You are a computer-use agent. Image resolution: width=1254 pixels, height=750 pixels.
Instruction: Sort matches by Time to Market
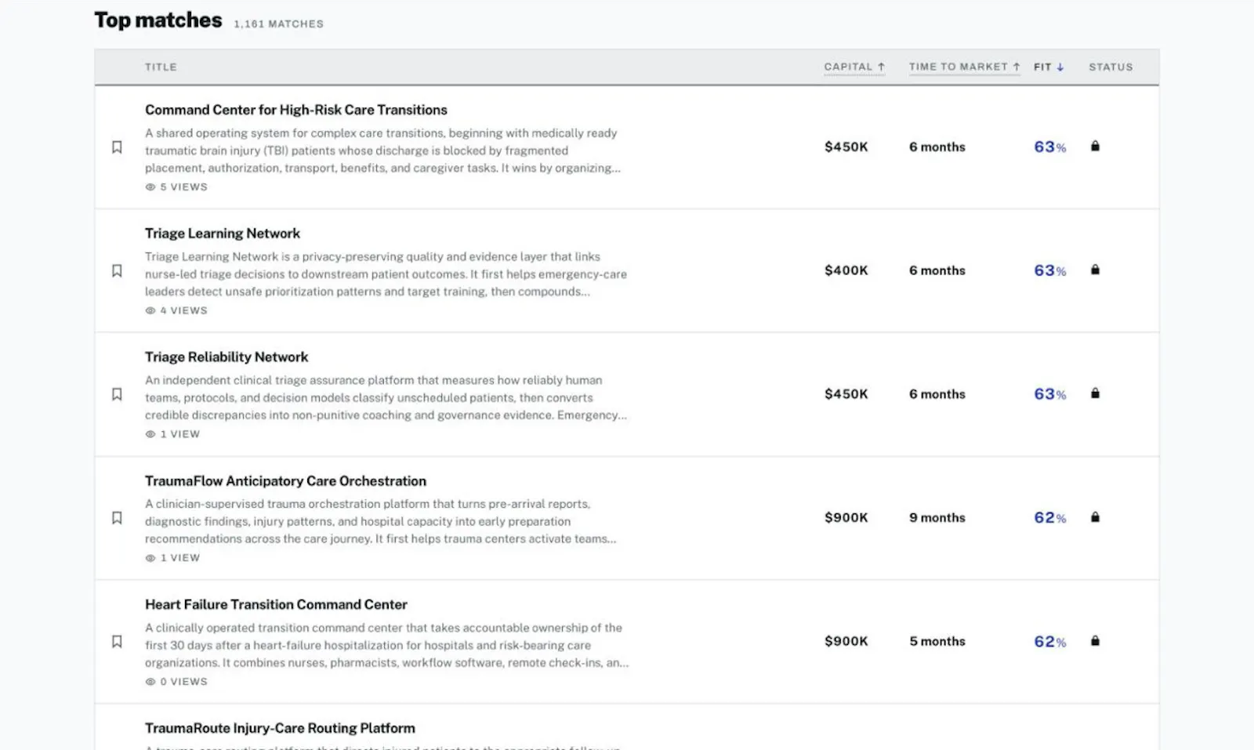pos(964,67)
